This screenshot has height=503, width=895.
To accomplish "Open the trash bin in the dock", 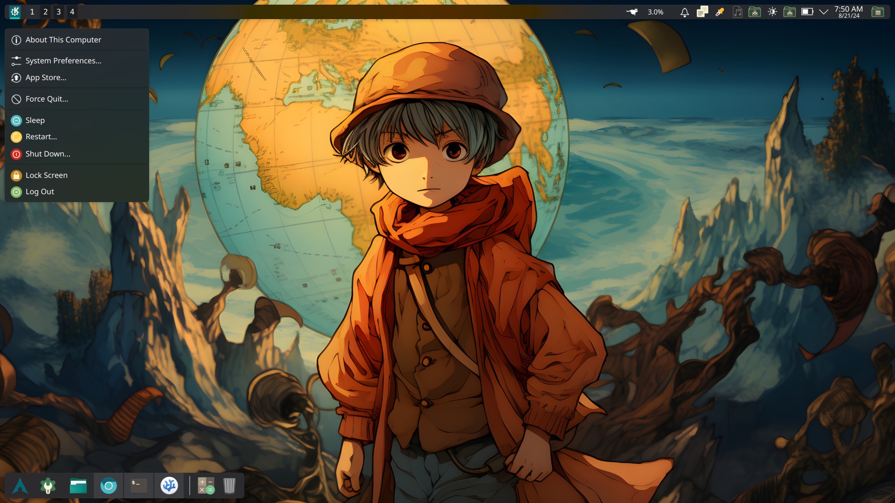I will coord(229,486).
